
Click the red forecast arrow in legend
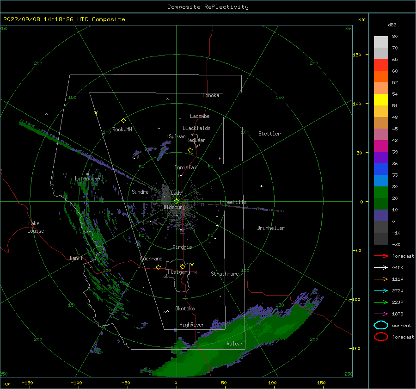click(x=381, y=256)
